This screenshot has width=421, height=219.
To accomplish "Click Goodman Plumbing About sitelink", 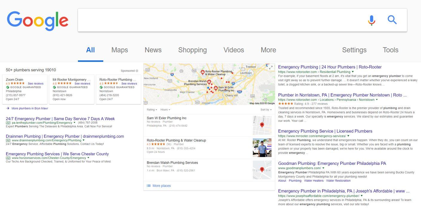I will 282,181.
